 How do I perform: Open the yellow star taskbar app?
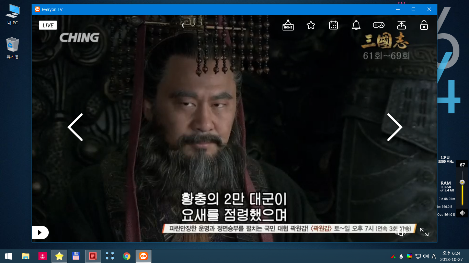point(59,256)
